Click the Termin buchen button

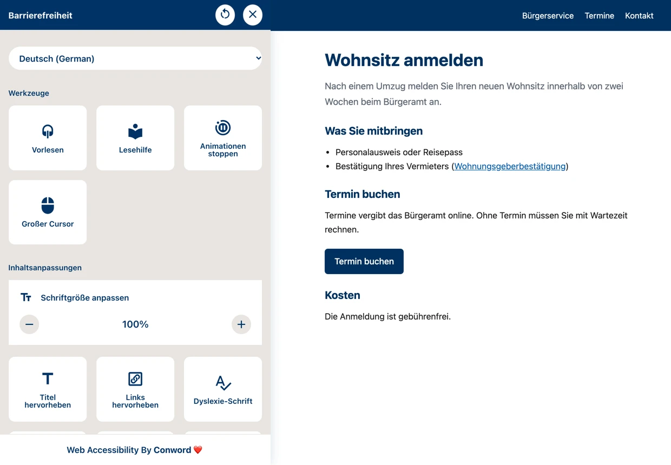[x=364, y=261]
